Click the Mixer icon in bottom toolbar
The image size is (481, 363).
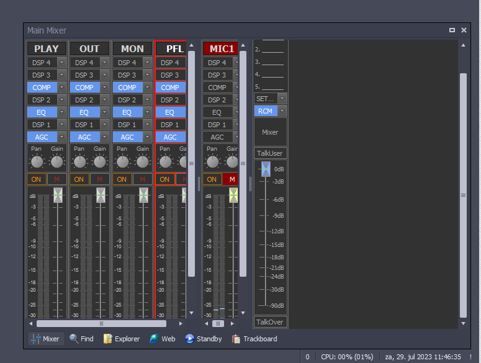(35, 339)
